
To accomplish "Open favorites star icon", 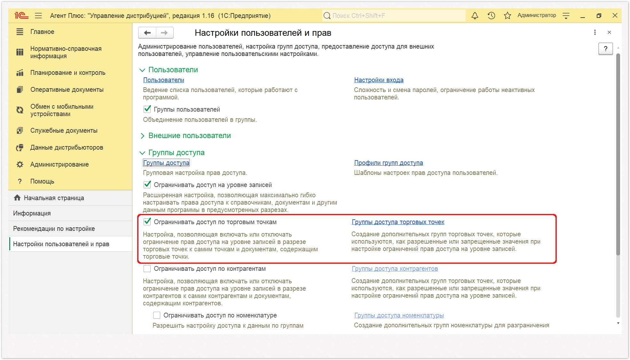I will click(507, 15).
